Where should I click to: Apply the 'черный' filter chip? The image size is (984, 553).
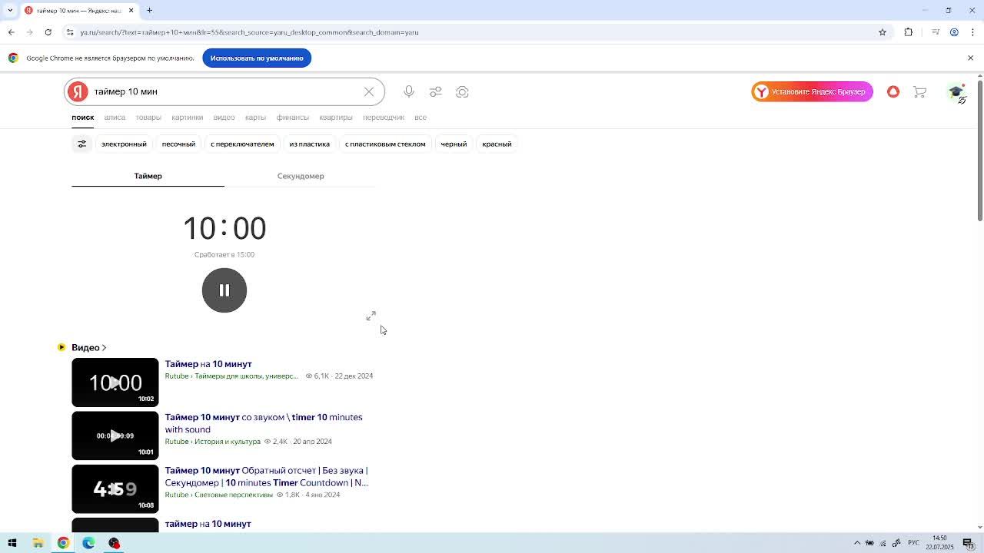click(x=454, y=144)
